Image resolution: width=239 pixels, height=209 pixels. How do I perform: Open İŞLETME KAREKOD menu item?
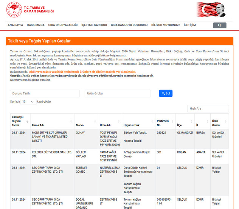tap(94, 25)
